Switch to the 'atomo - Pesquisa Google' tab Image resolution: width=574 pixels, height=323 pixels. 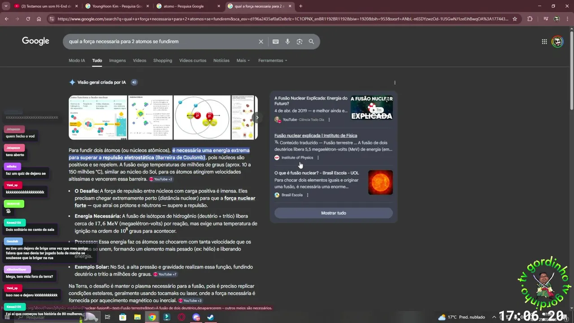click(x=188, y=6)
